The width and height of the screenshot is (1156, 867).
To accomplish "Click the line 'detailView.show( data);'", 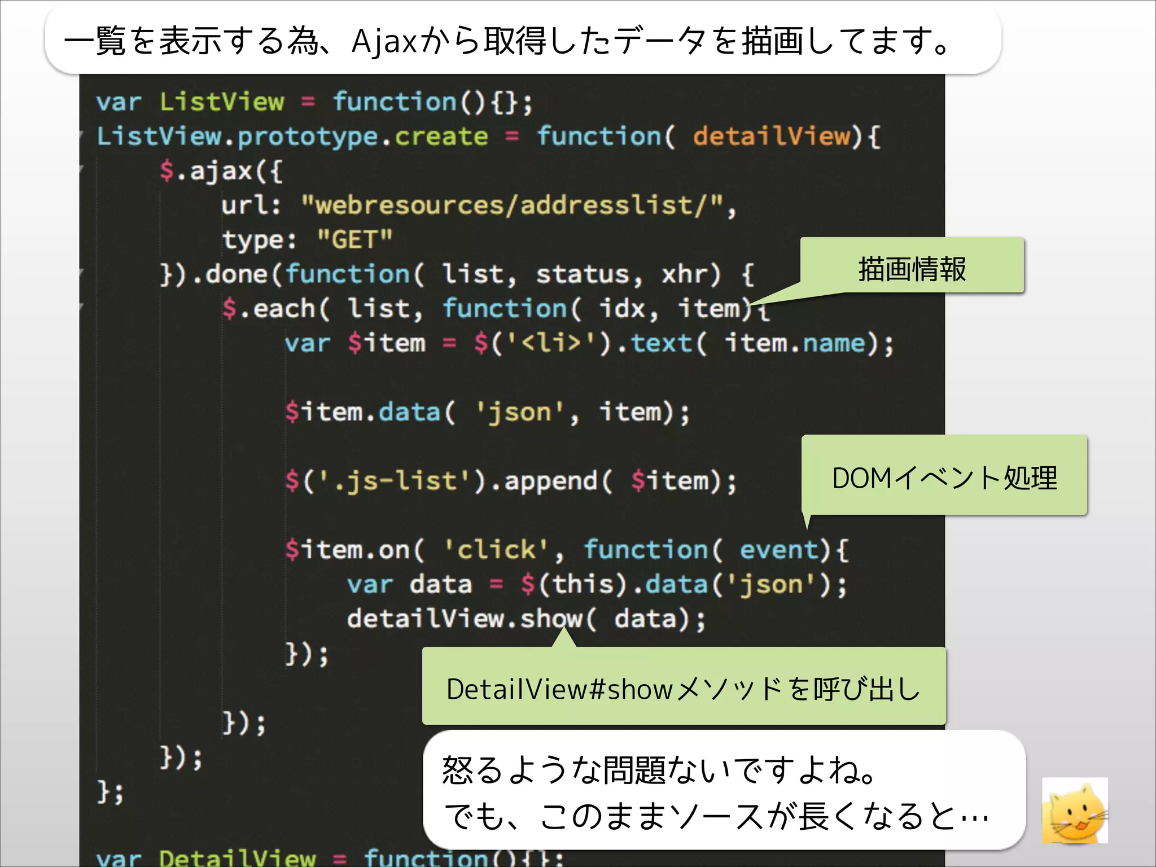I will coord(526,619).
